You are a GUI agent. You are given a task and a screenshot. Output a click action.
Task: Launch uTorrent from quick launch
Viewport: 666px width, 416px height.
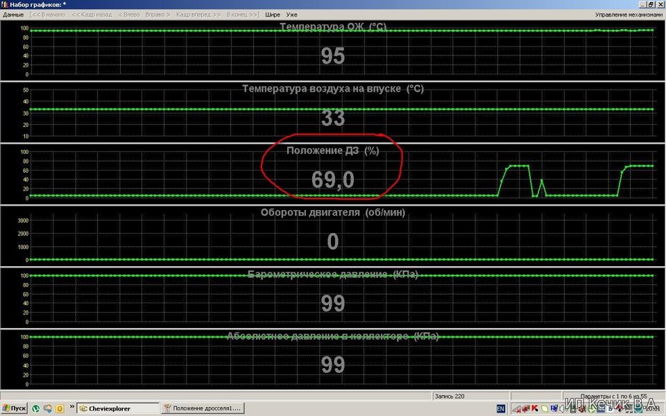coord(36,408)
